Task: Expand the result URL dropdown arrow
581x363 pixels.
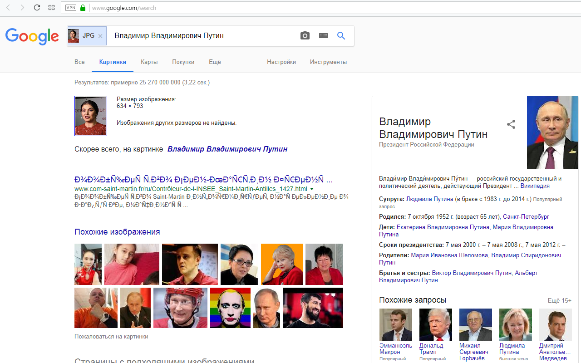Action: pyautogui.click(x=312, y=189)
